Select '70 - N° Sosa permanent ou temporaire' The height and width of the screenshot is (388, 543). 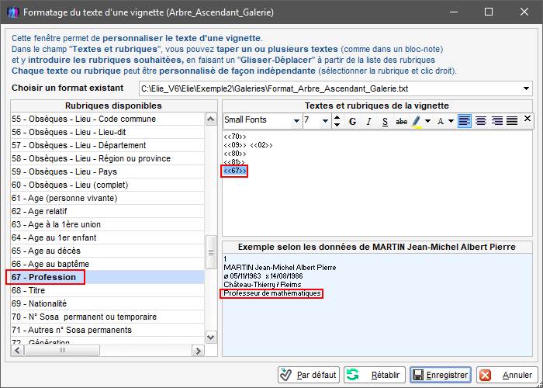tap(108, 317)
